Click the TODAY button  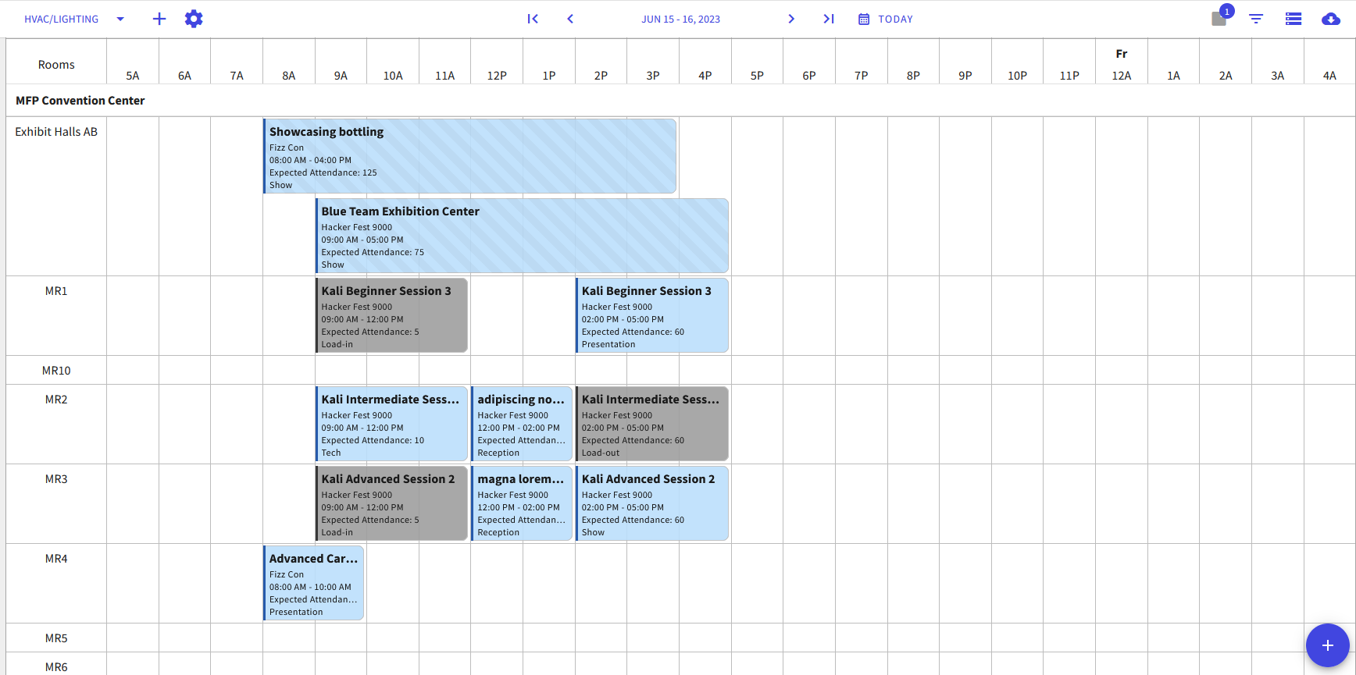pyautogui.click(x=886, y=19)
